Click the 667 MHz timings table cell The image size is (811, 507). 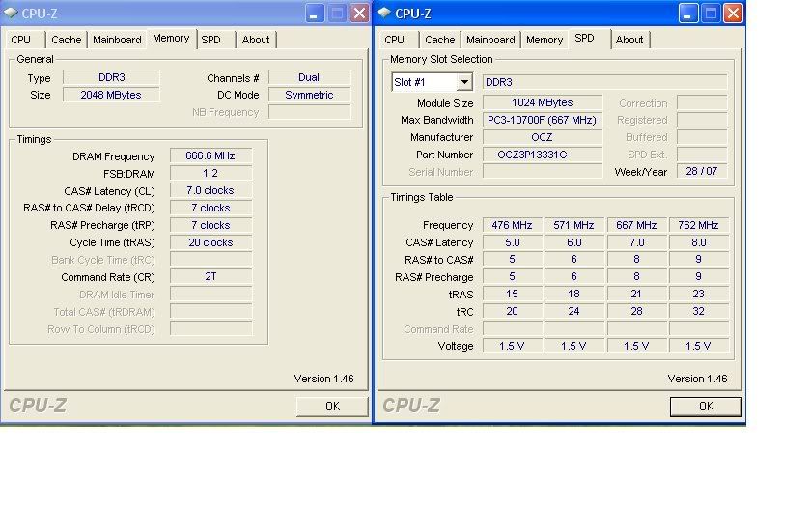636,226
